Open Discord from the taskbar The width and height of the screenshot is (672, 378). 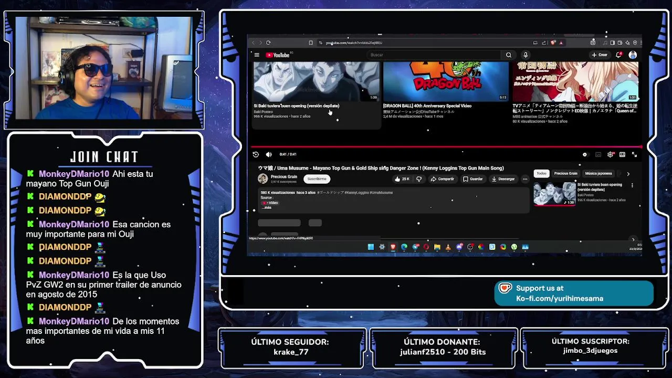459,247
